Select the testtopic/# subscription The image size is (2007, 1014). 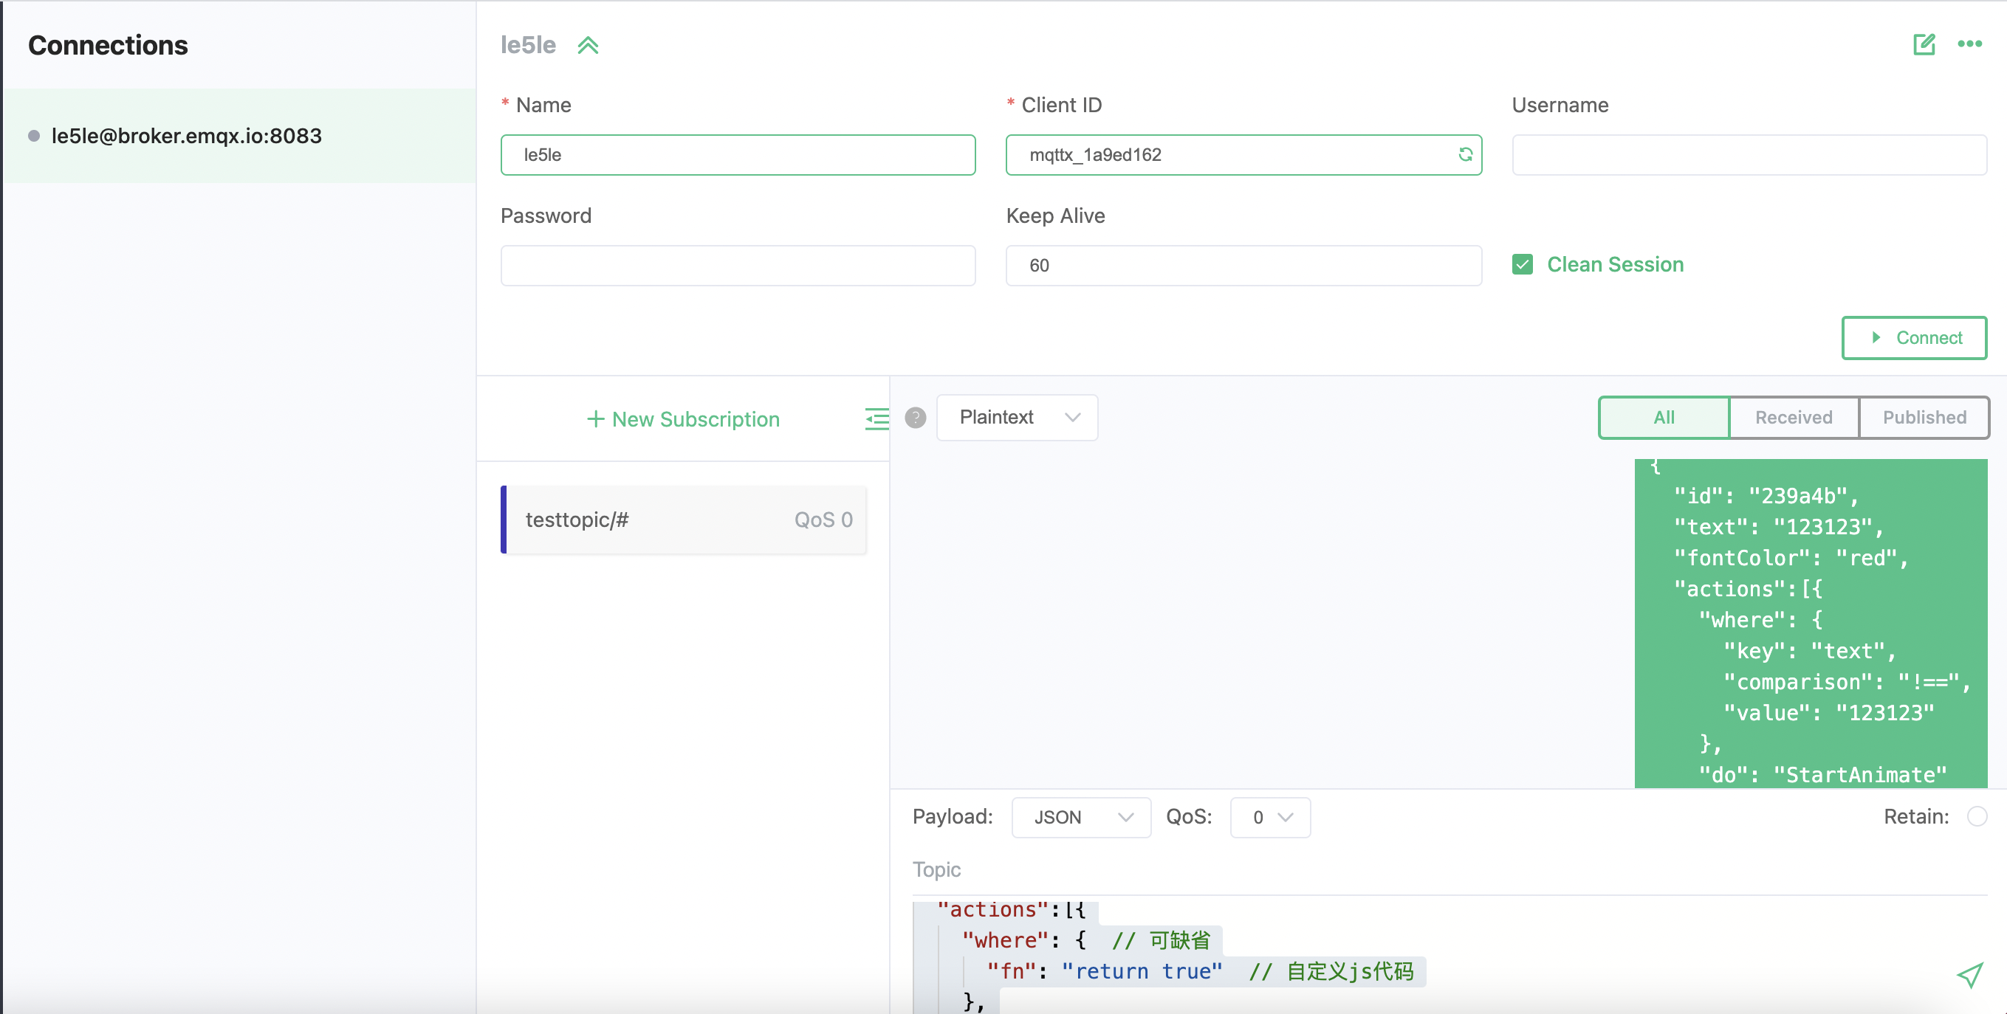[683, 520]
